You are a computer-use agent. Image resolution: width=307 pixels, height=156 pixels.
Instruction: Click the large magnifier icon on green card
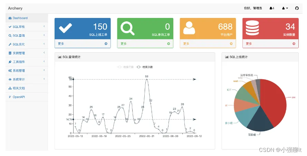[x=127, y=28]
